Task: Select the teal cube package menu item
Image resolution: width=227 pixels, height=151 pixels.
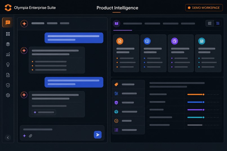Action: click(128, 112)
